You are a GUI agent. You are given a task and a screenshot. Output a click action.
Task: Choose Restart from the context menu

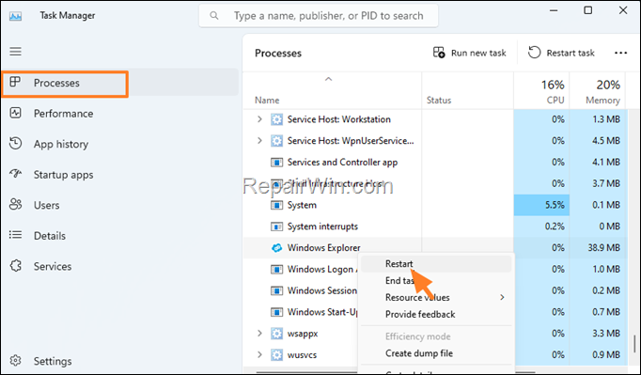tap(436, 264)
